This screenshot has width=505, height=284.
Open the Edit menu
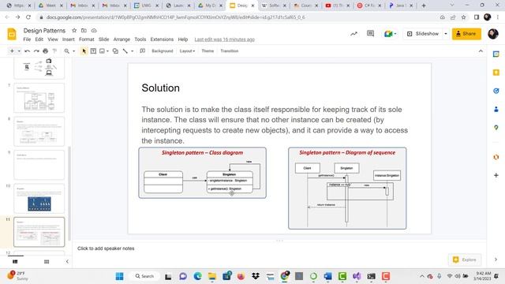[39, 39]
